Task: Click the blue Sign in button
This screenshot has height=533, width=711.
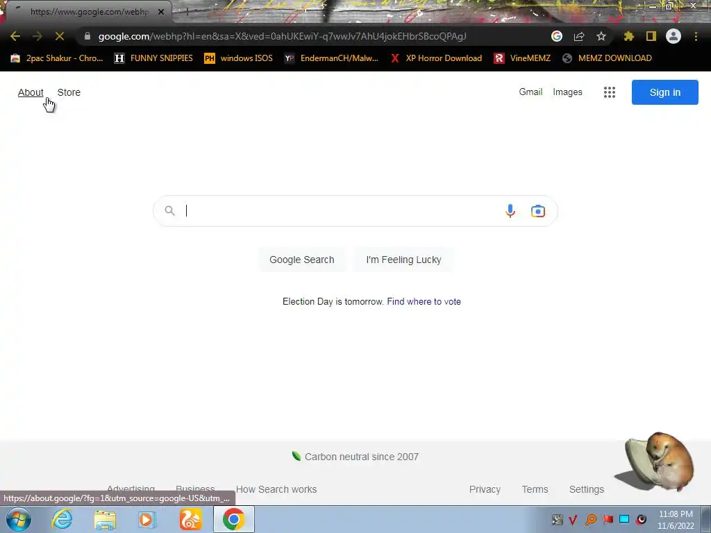Action: click(x=664, y=92)
